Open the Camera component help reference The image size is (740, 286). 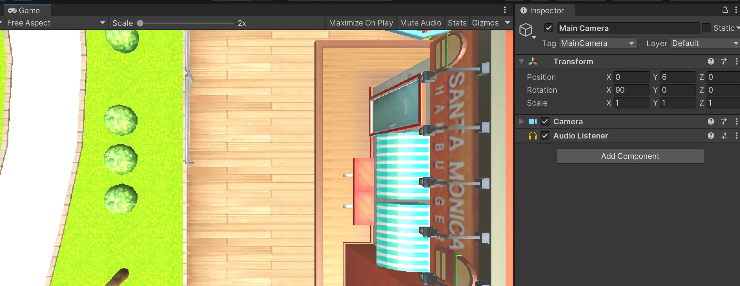point(711,121)
